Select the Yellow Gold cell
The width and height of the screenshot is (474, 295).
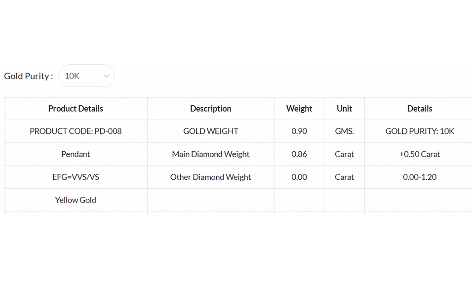tap(76, 200)
